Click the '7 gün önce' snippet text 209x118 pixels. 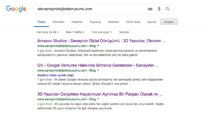[45, 79]
